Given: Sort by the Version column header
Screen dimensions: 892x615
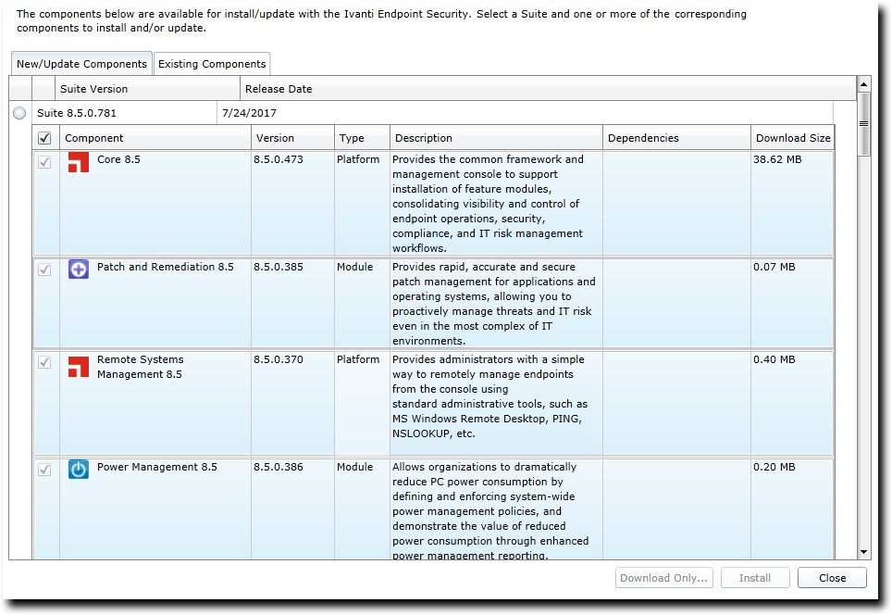Looking at the screenshot, I should click(x=291, y=138).
